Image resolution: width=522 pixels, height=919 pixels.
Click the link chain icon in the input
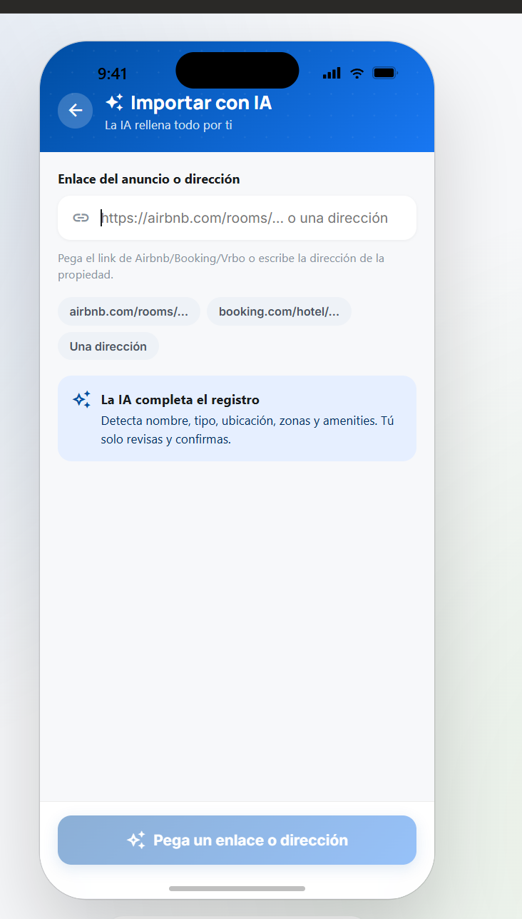tap(81, 218)
